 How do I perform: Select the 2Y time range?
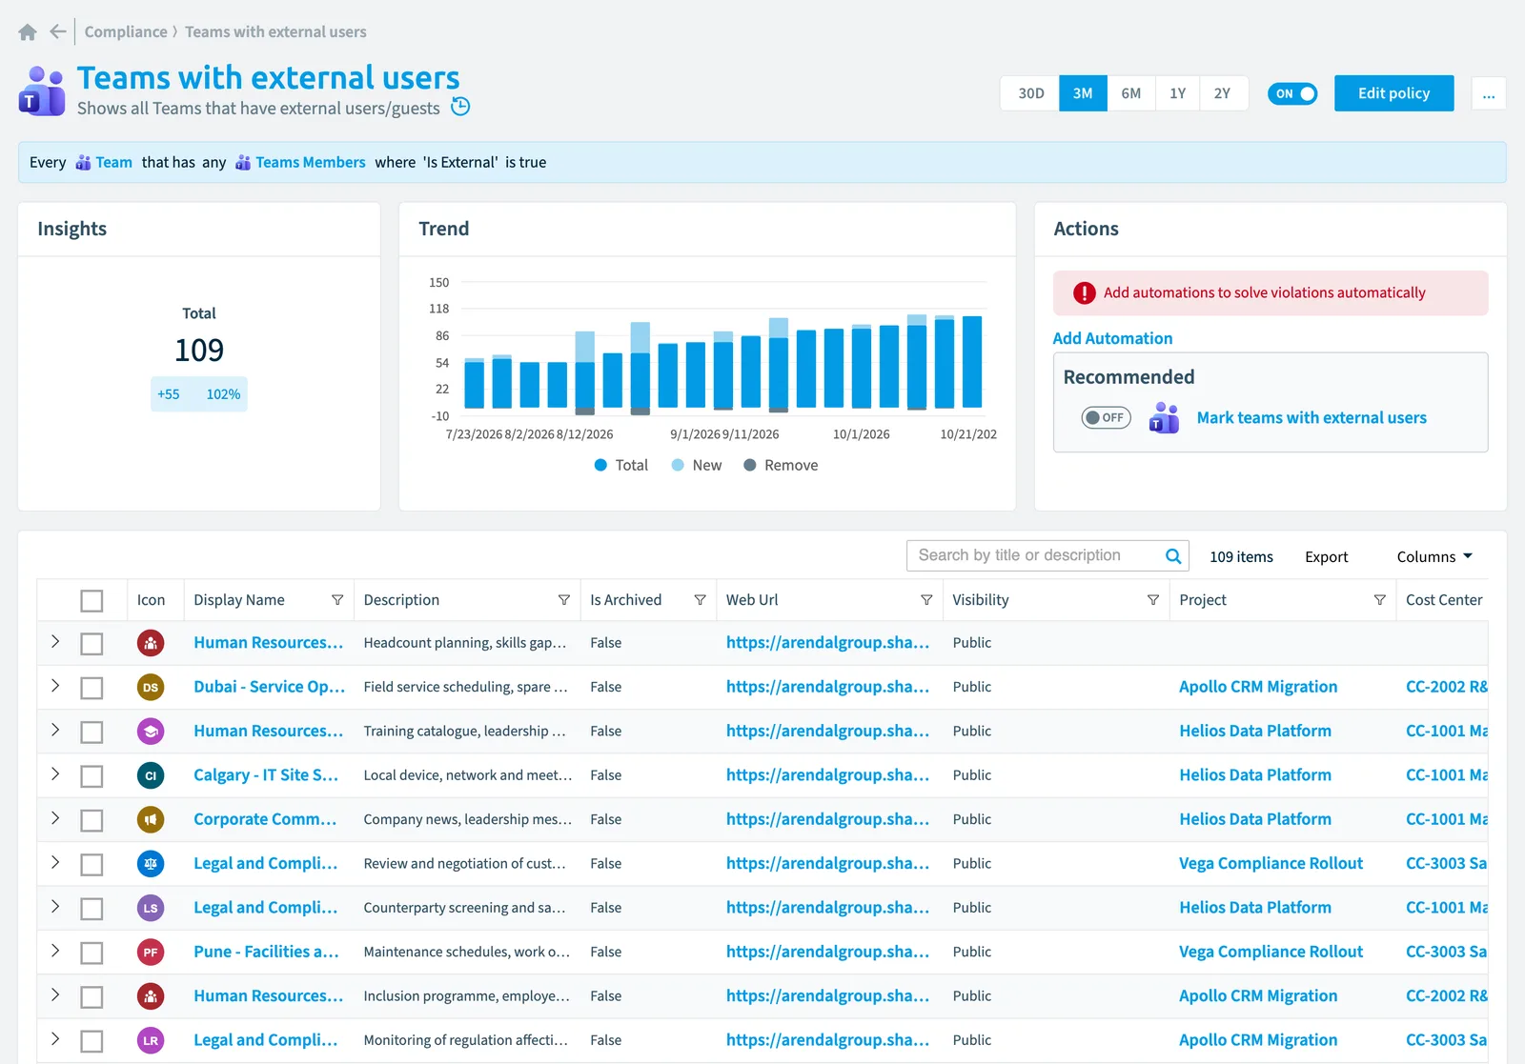(x=1223, y=93)
